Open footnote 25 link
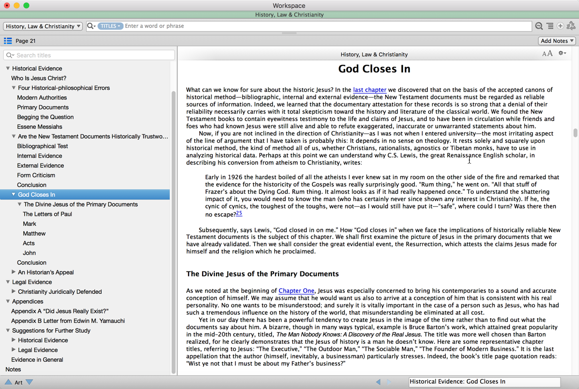579x389 pixels. [x=239, y=213]
